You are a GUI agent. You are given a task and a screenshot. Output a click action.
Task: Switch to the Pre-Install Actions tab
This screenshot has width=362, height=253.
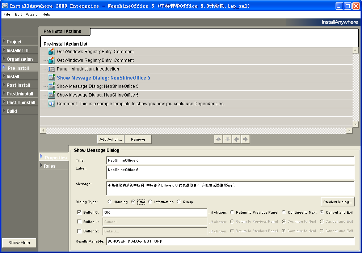pyautogui.click(x=62, y=31)
